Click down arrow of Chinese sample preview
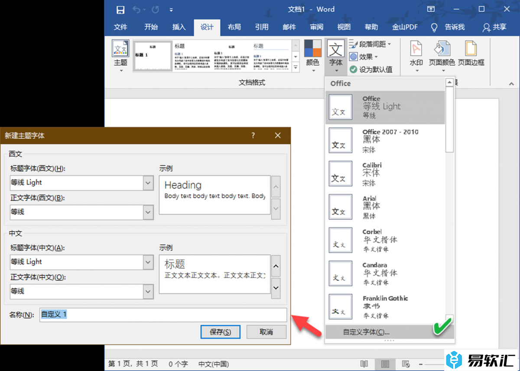 click(276, 288)
